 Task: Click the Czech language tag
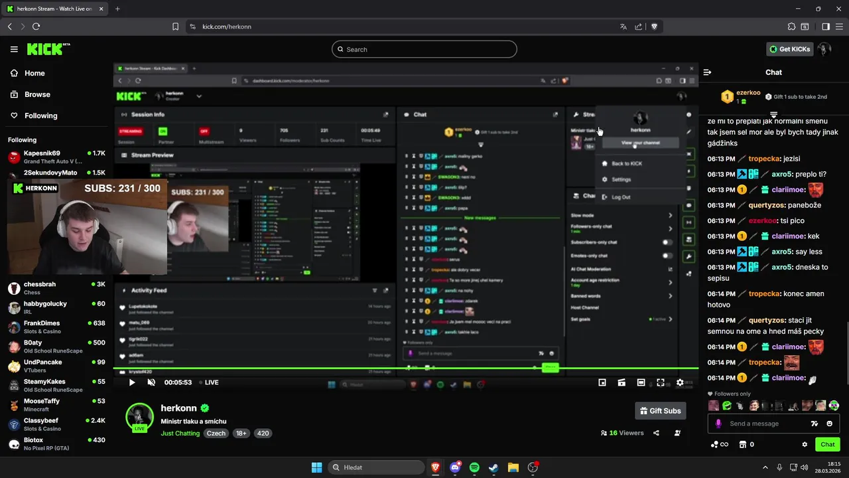coord(216,434)
